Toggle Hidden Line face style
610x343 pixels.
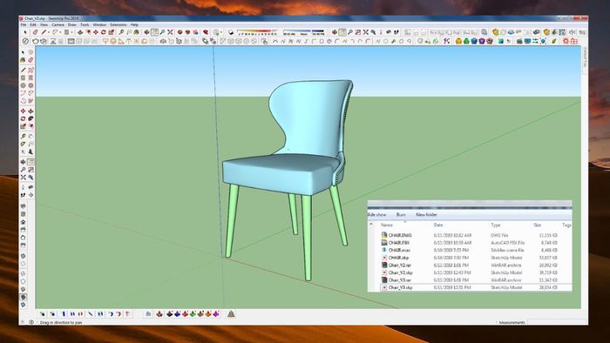(23, 281)
